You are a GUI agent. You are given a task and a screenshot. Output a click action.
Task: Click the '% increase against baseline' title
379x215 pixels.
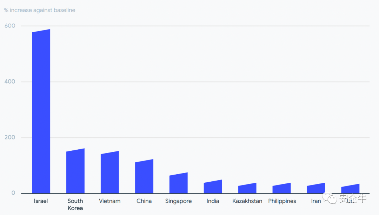(39, 10)
